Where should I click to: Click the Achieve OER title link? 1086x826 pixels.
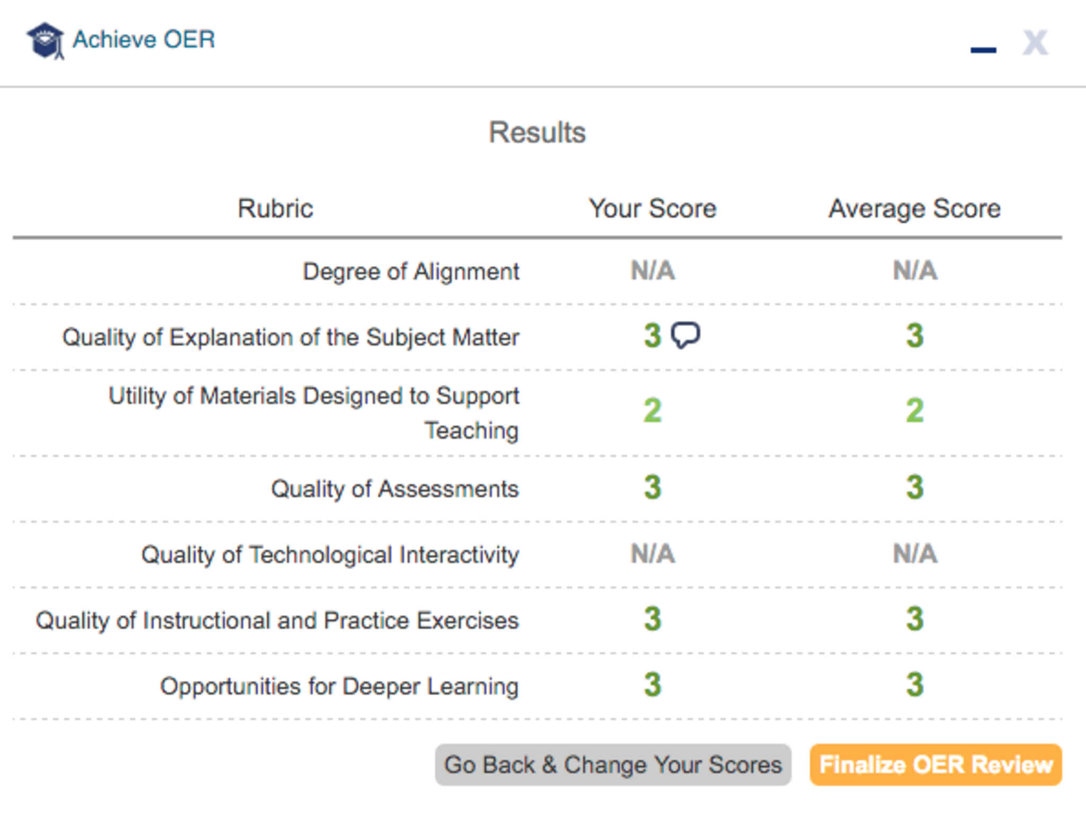click(x=144, y=40)
